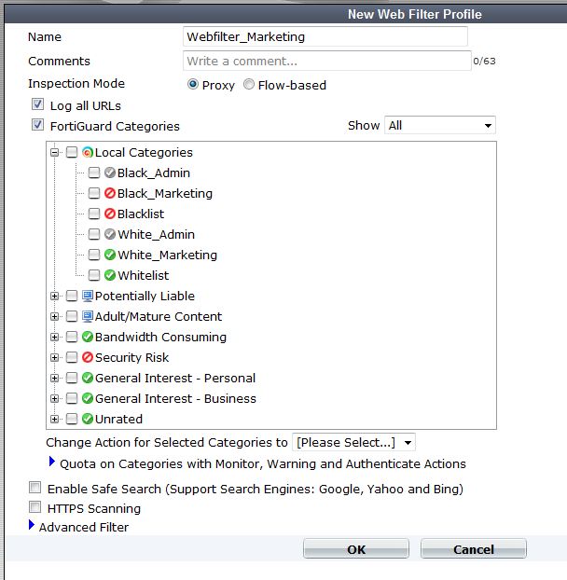Check the Blacklist category checkbox
The image size is (567, 580).
(94, 214)
